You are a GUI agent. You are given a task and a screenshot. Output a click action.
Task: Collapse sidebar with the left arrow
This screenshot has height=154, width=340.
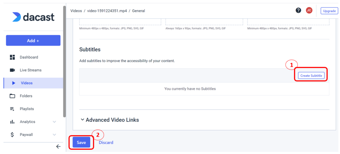point(58,146)
